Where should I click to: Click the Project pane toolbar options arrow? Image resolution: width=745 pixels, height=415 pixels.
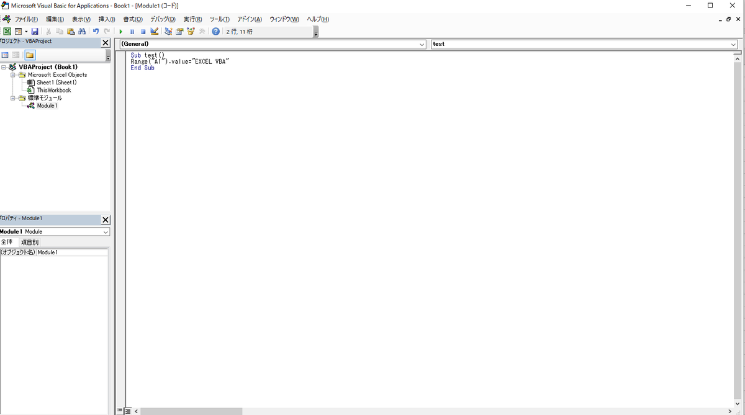108,55
